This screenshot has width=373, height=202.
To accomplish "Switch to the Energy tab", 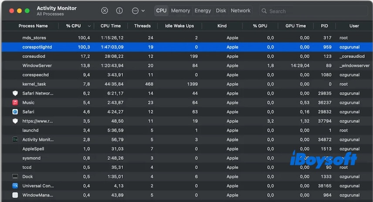I will coord(203,11).
